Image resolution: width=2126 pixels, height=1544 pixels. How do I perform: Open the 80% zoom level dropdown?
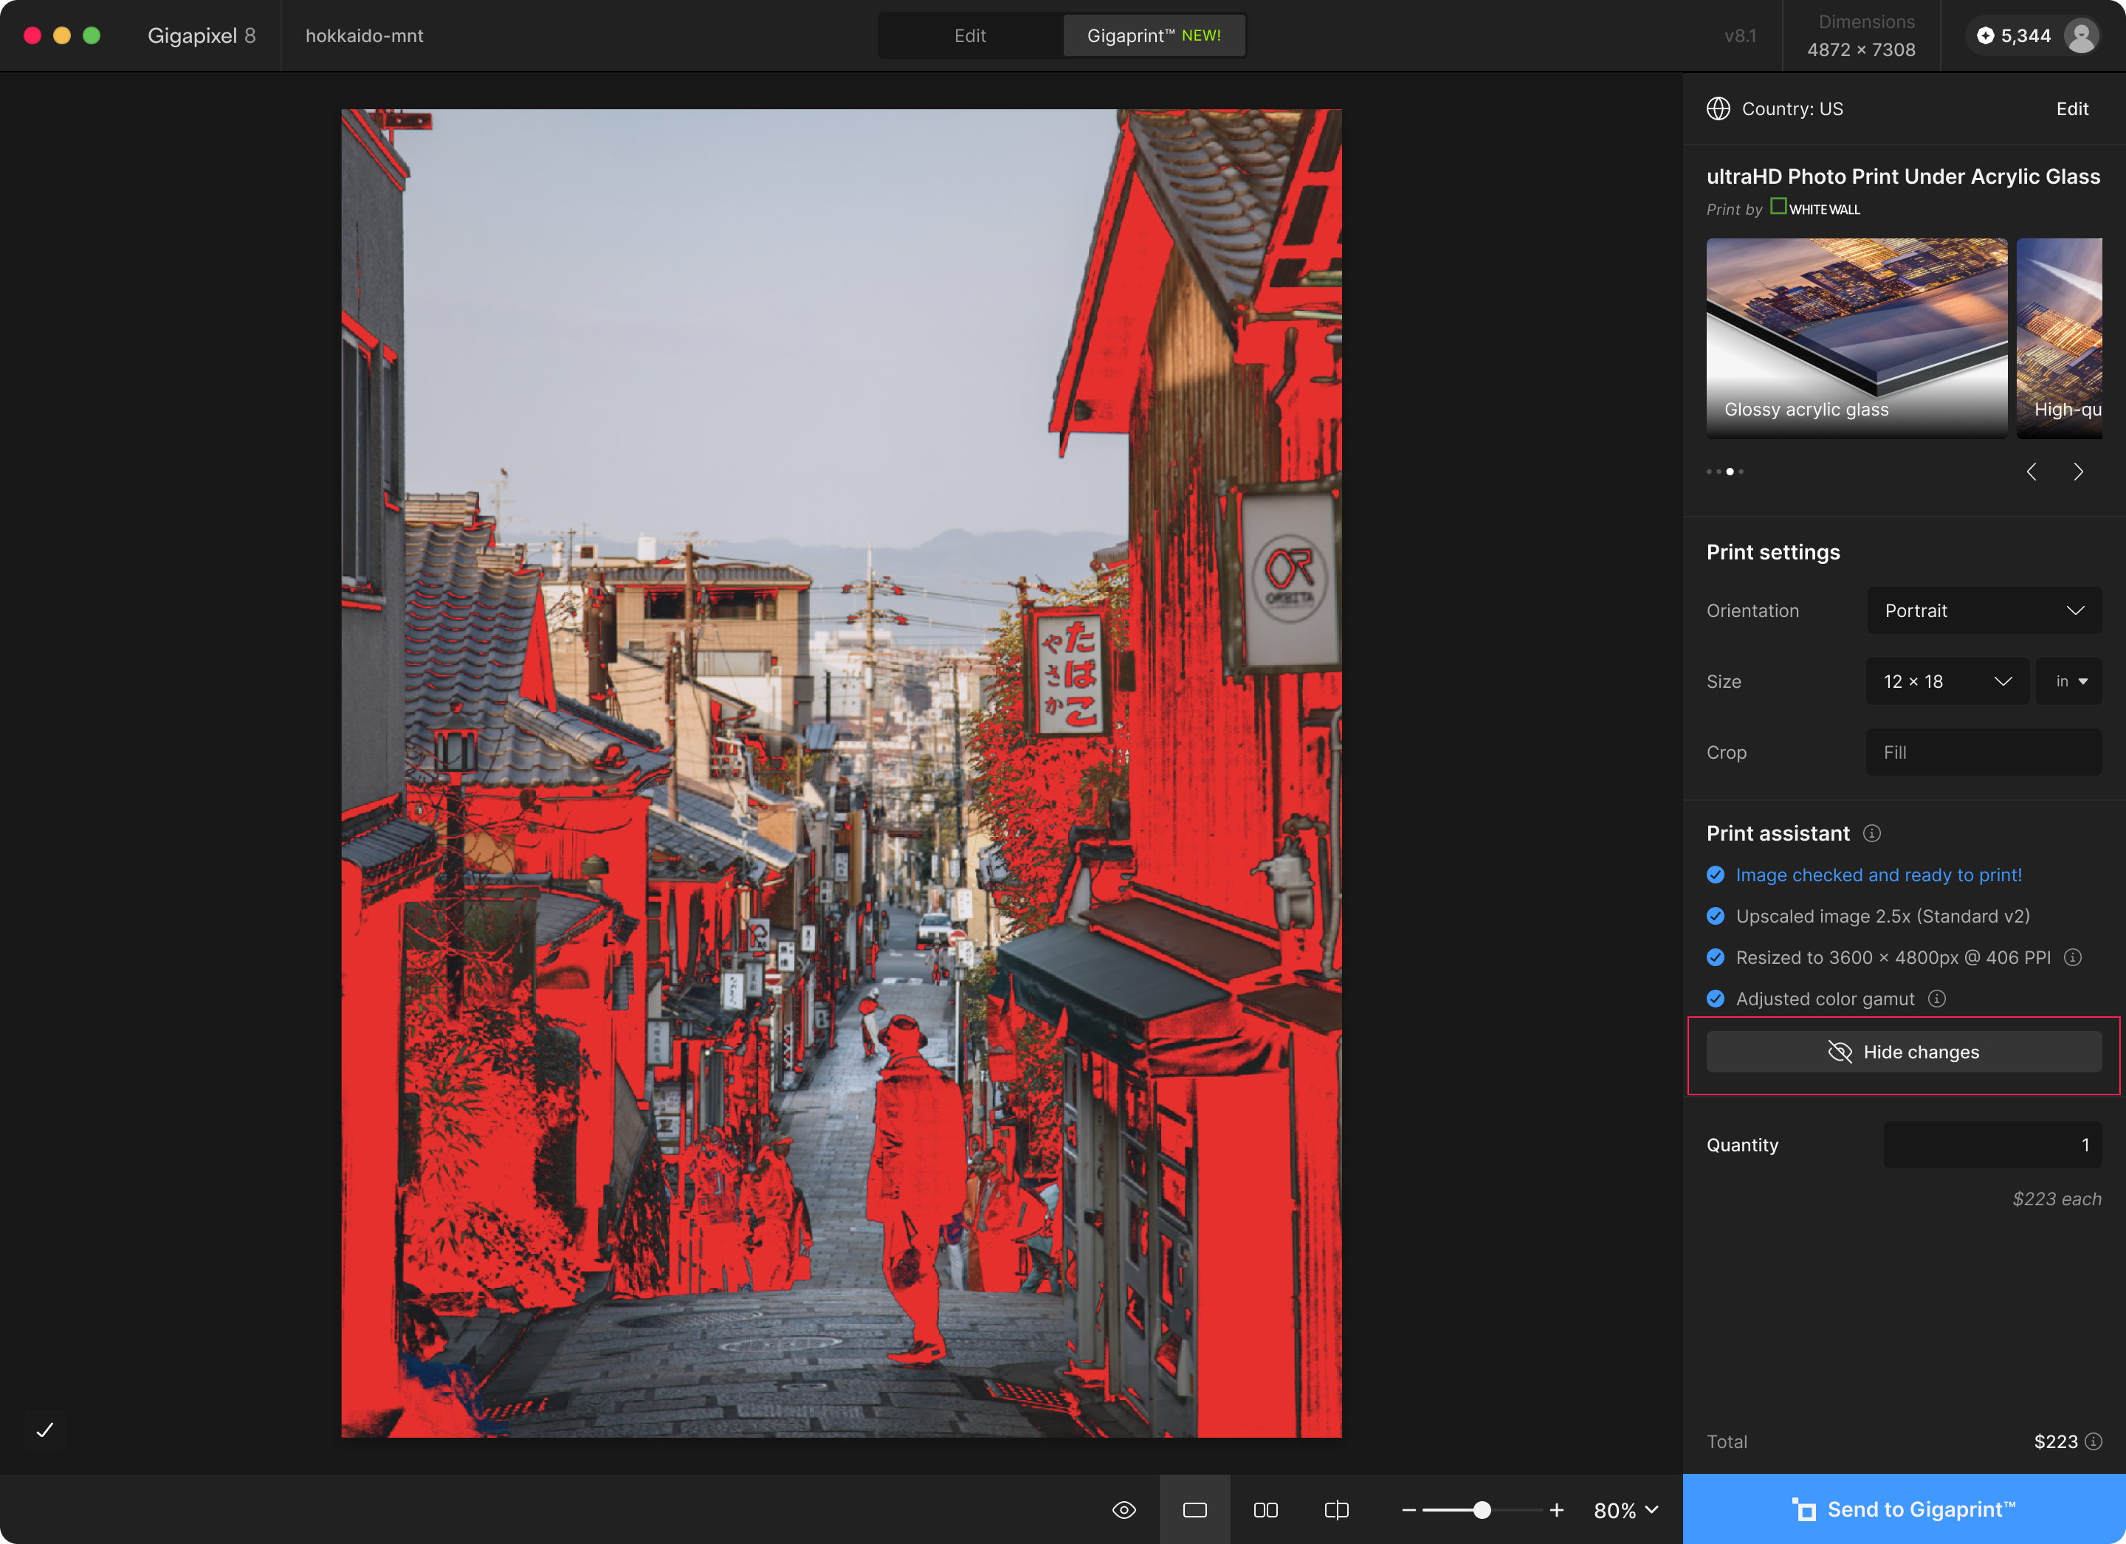[x=1626, y=1509]
